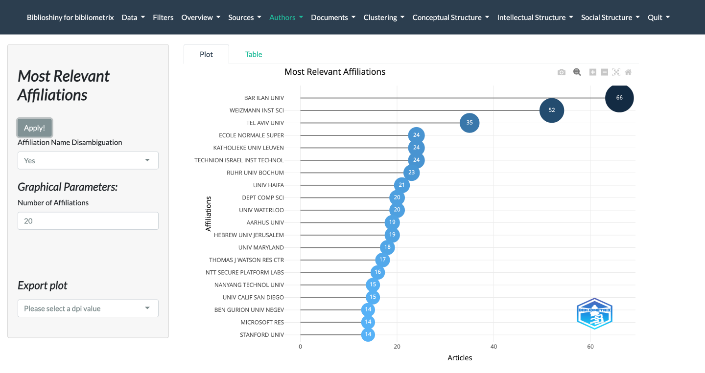Click the Most Relevant Affiliations chart title
This screenshot has height=373, width=705.
(x=335, y=72)
